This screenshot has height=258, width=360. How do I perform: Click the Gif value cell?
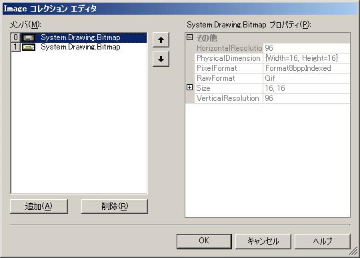(x=307, y=78)
